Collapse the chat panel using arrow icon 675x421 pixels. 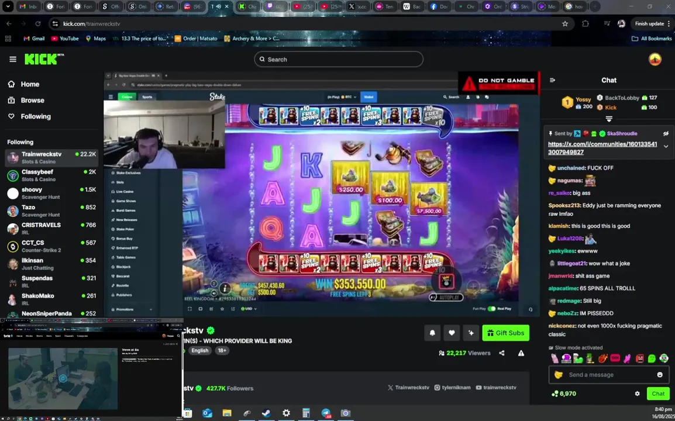tap(552, 80)
